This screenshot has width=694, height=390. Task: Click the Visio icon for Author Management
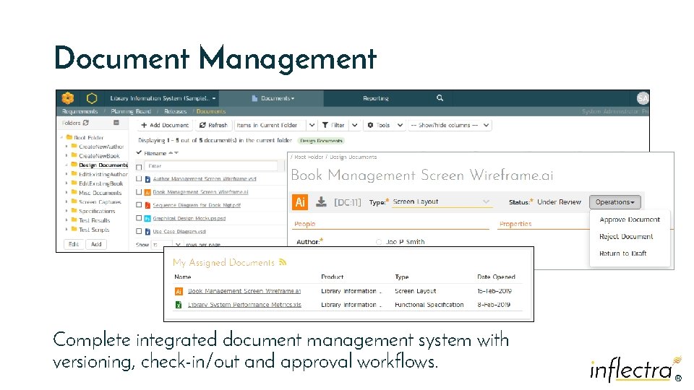coord(147,179)
